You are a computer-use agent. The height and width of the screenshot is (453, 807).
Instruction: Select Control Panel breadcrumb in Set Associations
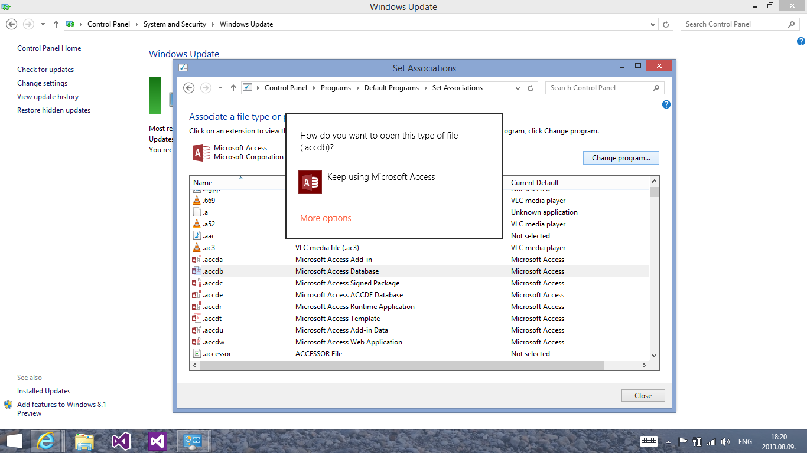tap(286, 88)
